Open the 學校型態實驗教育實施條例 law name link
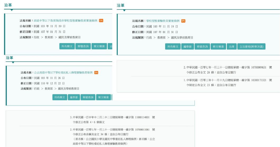 (163, 21)
